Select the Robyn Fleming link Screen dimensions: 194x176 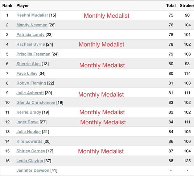point(31,83)
